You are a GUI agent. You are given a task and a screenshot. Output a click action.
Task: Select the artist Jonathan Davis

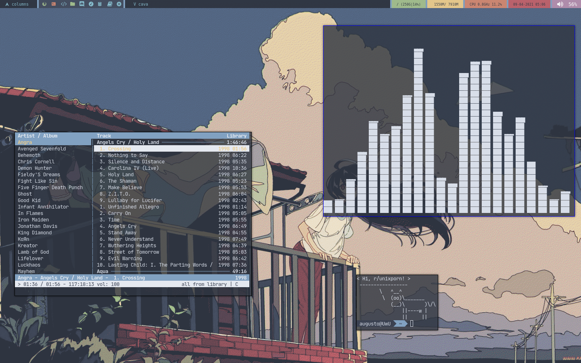(38, 226)
